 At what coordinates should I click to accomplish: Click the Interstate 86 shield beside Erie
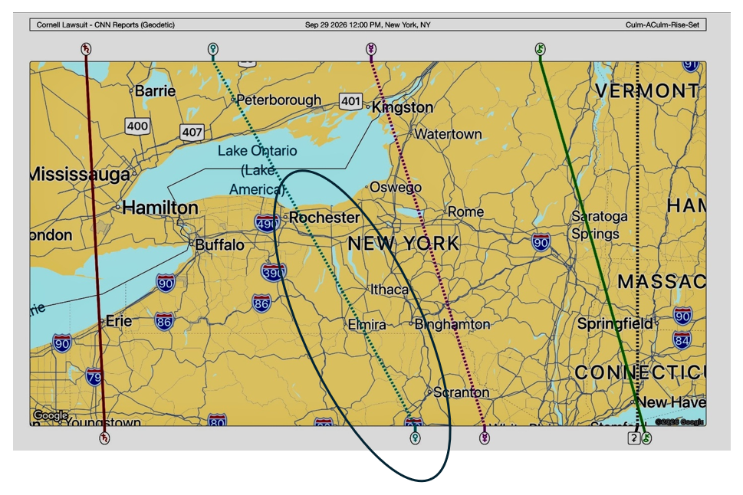164,322
